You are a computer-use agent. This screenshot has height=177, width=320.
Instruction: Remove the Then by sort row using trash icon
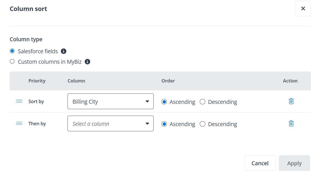point(291,123)
